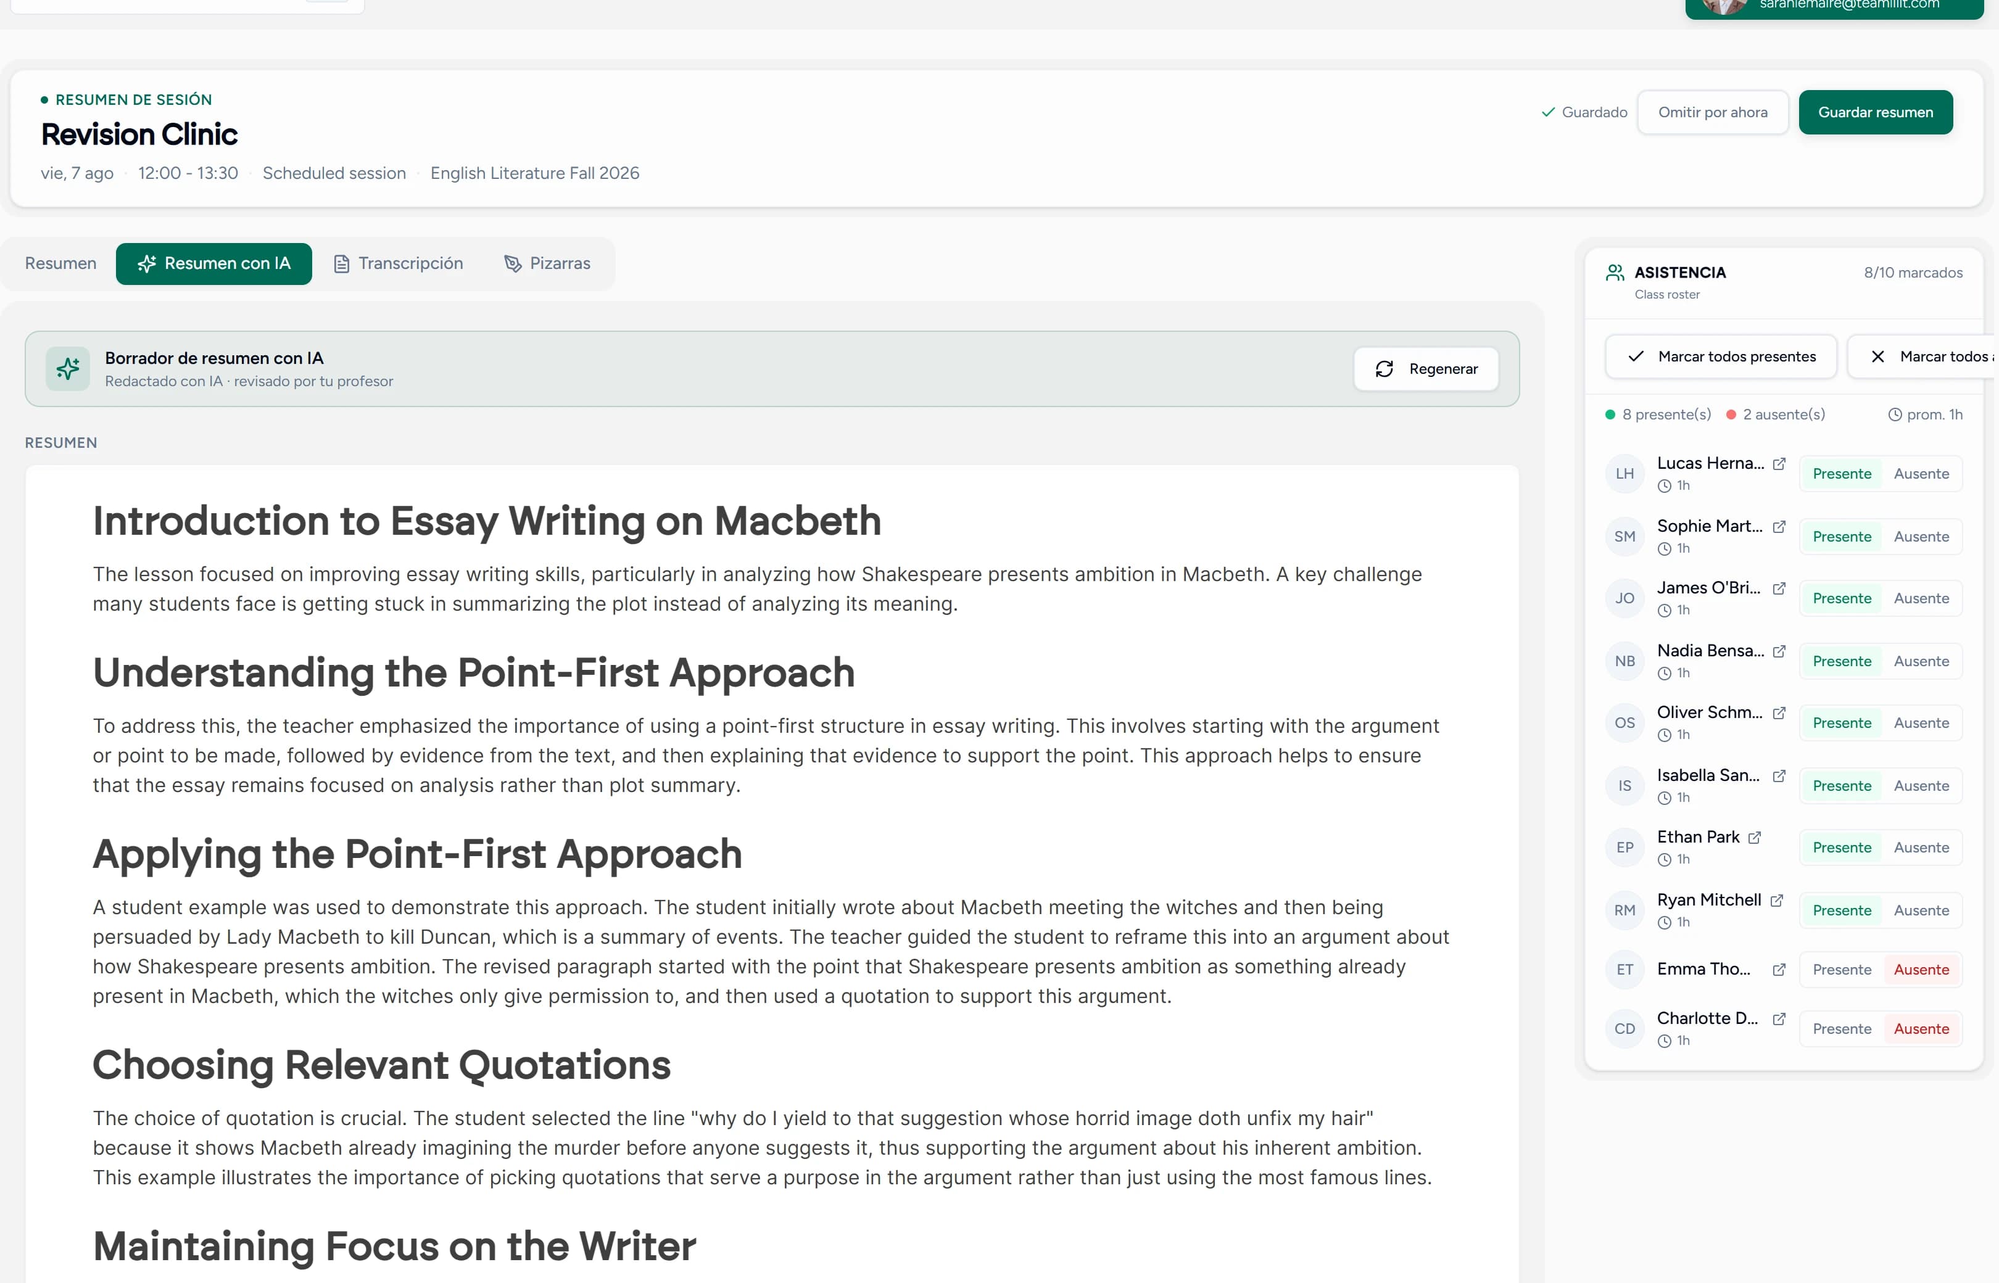Mark Lucas Herna... as Ausente
Image resolution: width=1999 pixels, height=1283 pixels.
click(x=1921, y=474)
